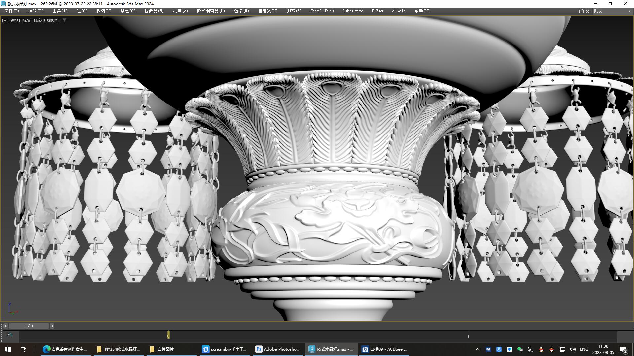Open the V-Ray menu
Viewport: 634px width, 356px height.
pos(377,11)
